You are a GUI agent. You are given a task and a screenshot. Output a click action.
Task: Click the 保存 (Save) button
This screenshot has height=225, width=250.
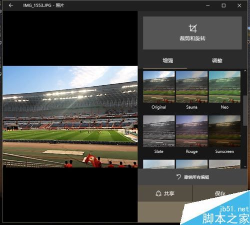coord(220,193)
